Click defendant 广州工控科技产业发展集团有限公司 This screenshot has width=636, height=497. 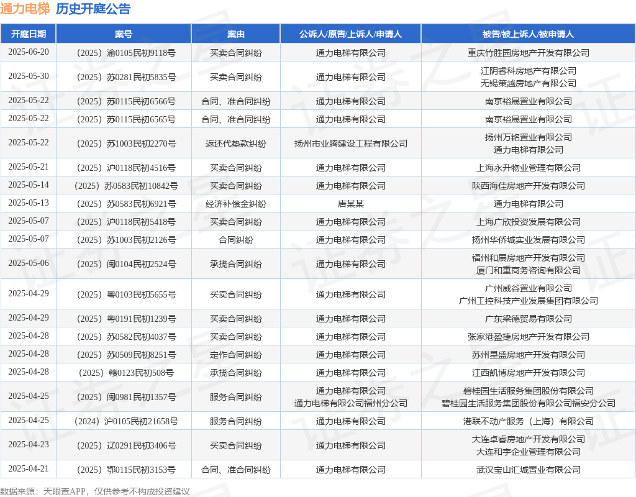[x=528, y=301]
